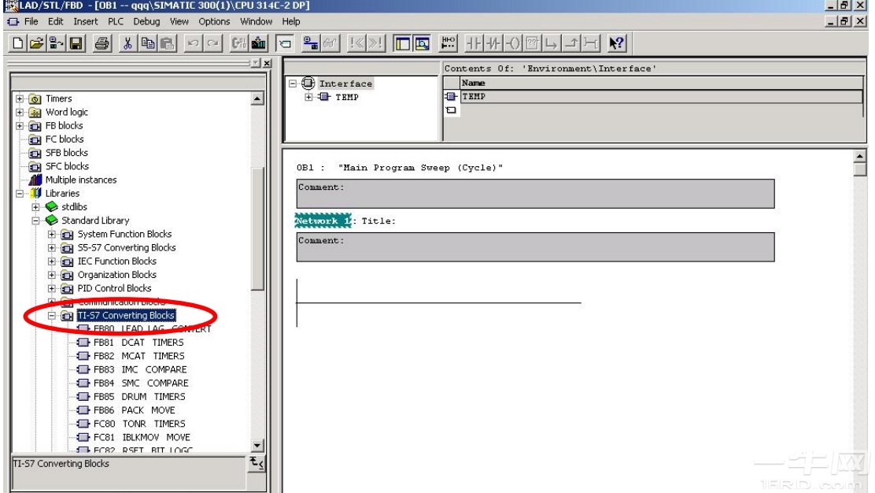Image resolution: width=875 pixels, height=493 pixels.
Task: Click the Network 1 comment field
Action: (x=535, y=247)
